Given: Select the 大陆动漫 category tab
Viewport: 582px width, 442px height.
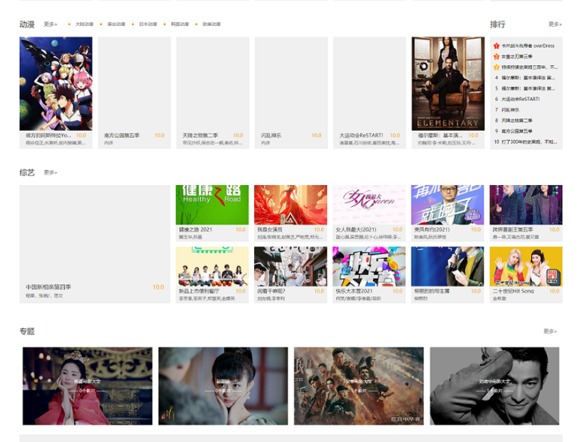Looking at the screenshot, I should point(84,24).
